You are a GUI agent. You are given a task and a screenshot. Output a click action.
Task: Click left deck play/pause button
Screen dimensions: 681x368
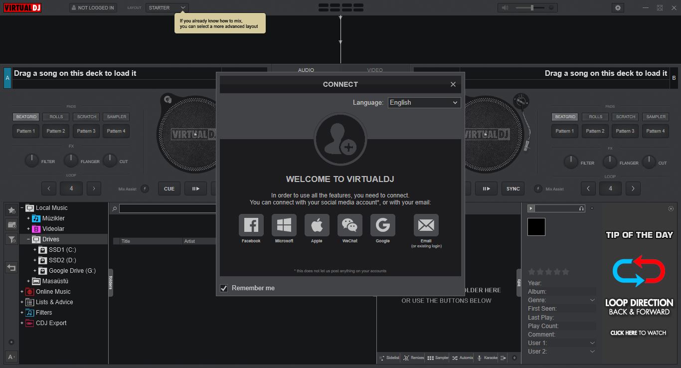[195, 188]
